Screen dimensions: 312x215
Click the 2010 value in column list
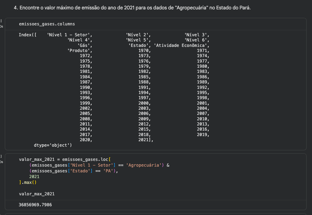click(x=202, y=119)
